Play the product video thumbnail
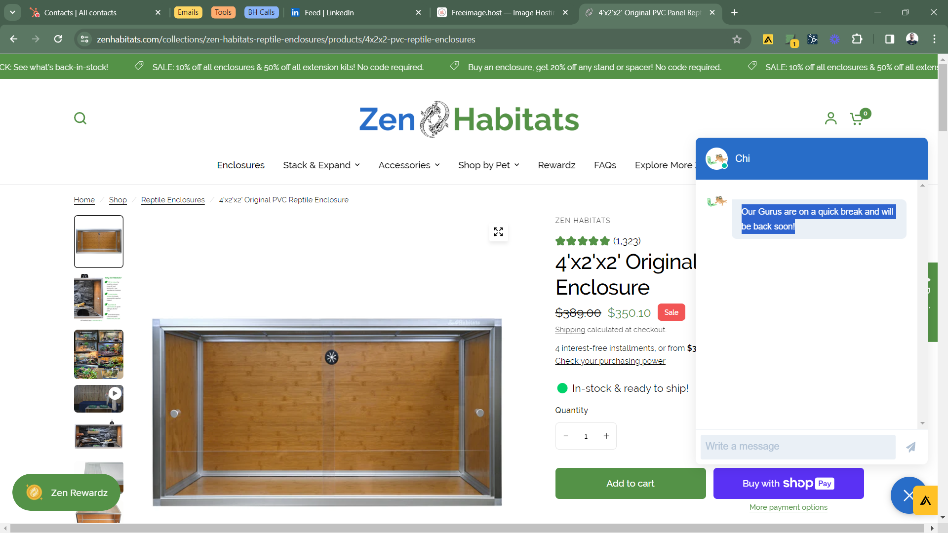 (x=99, y=399)
